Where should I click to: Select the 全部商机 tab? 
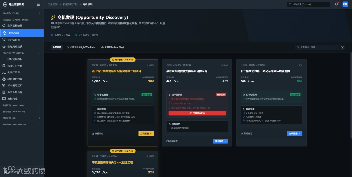(57, 47)
